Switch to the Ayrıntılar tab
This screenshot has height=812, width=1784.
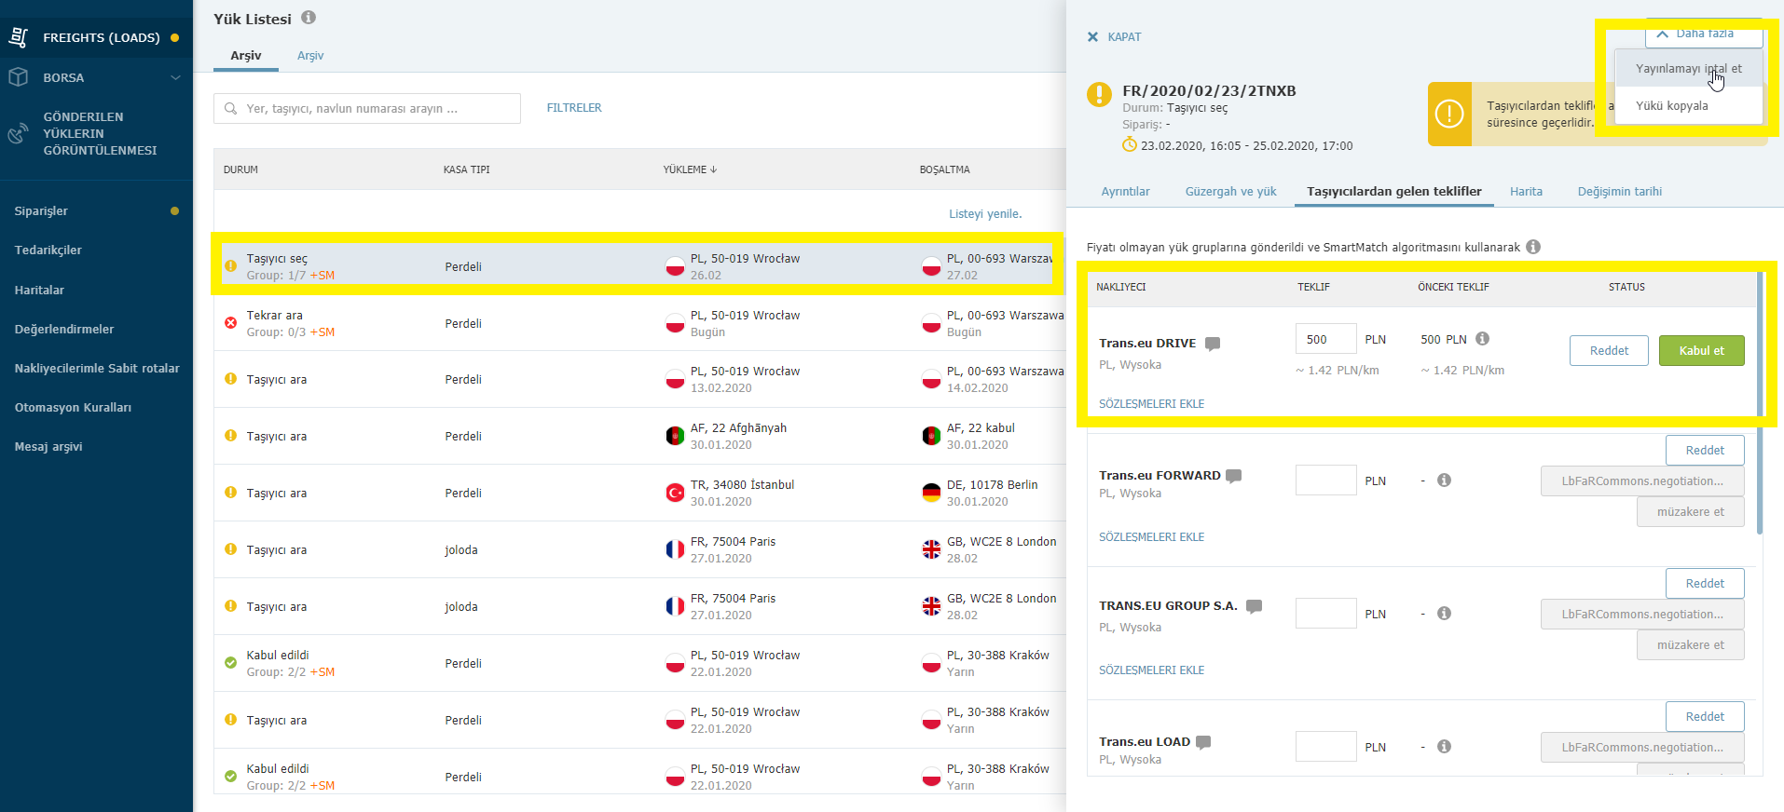[1125, 192]
